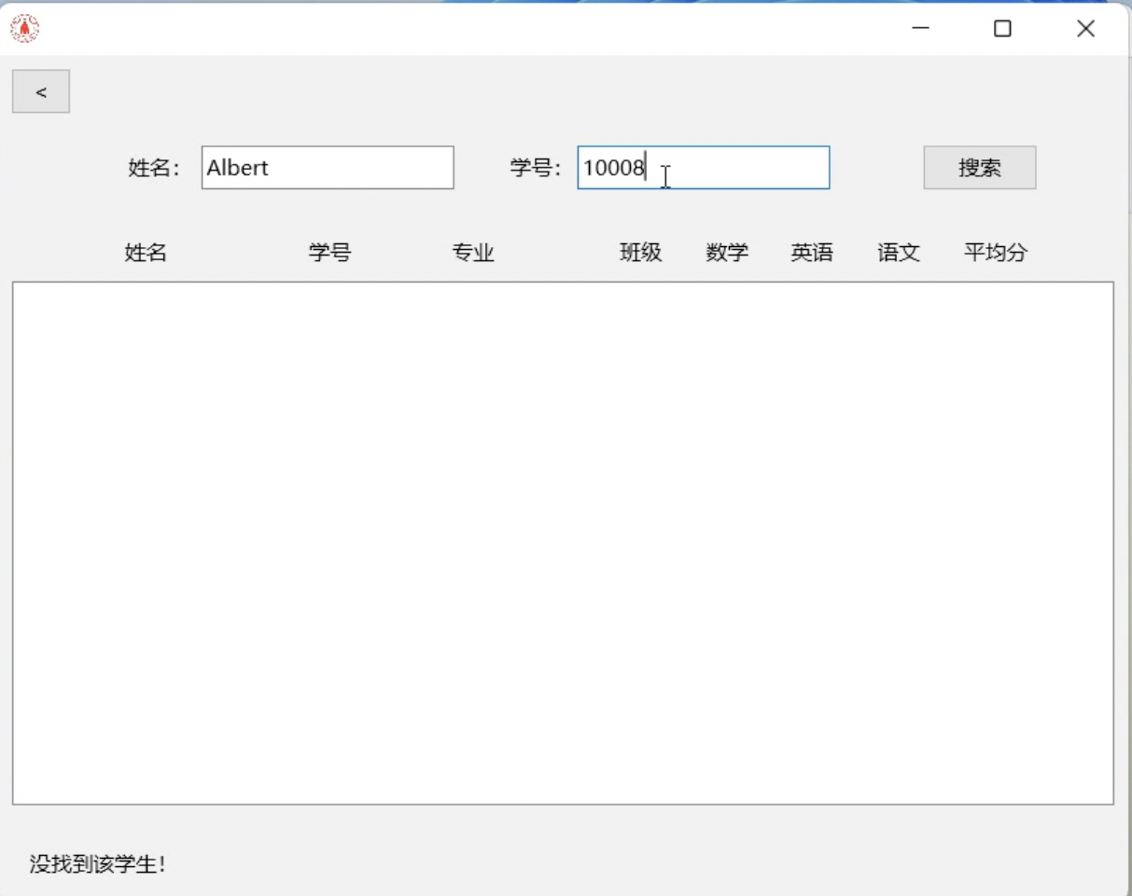Click the 班级 column header

[640, 253]
